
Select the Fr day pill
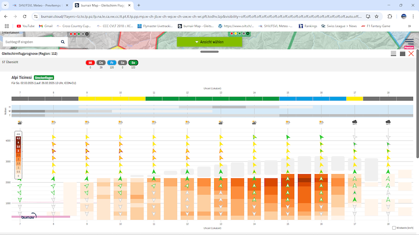pyautogui.click(x=112, y=63)
